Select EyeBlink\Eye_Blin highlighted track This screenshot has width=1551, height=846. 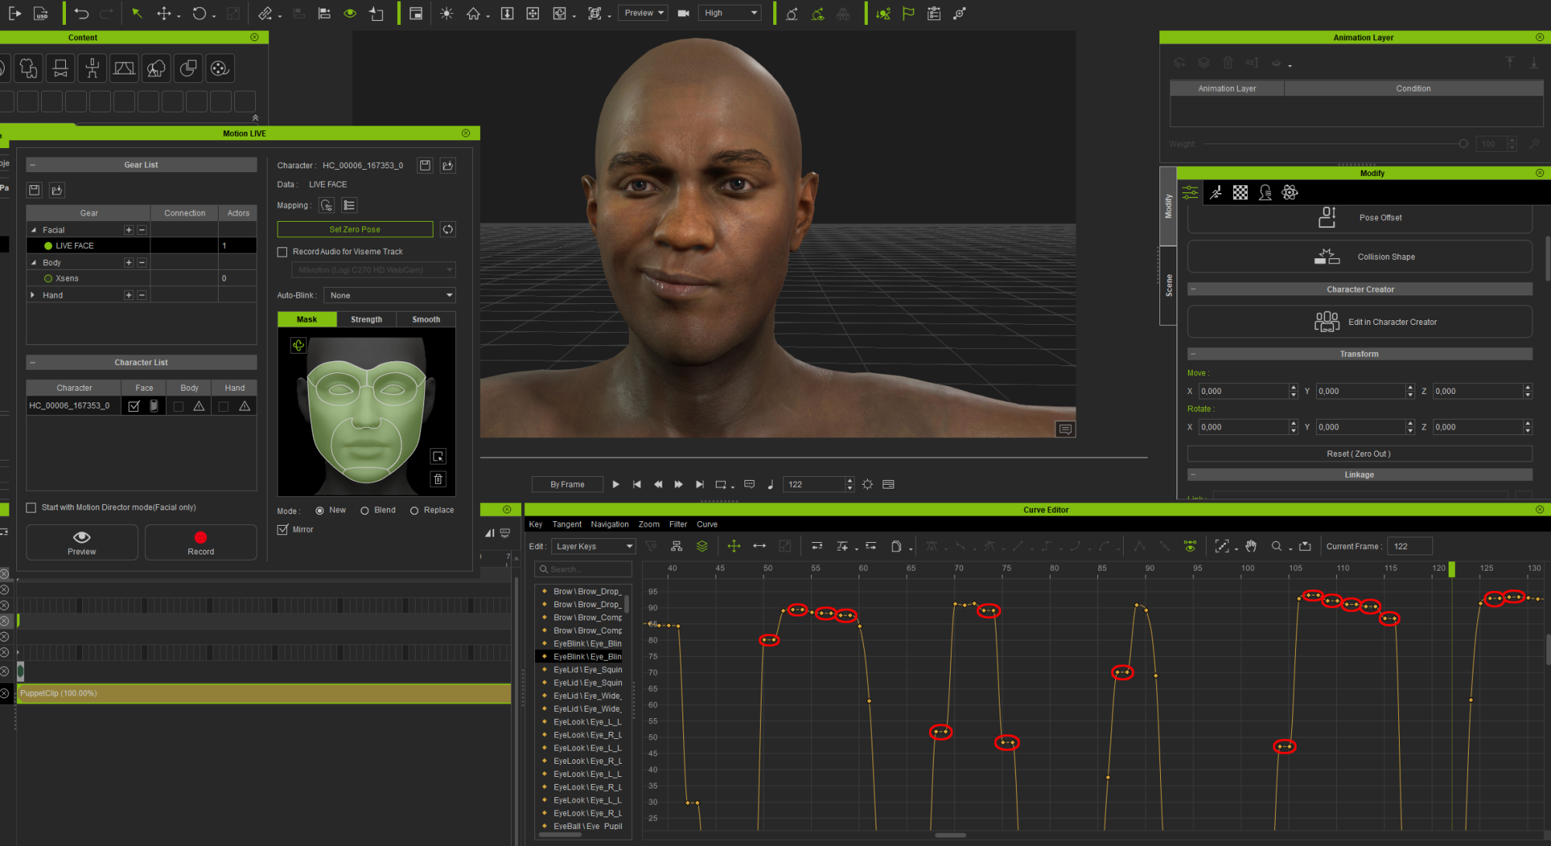pos(583,657)
